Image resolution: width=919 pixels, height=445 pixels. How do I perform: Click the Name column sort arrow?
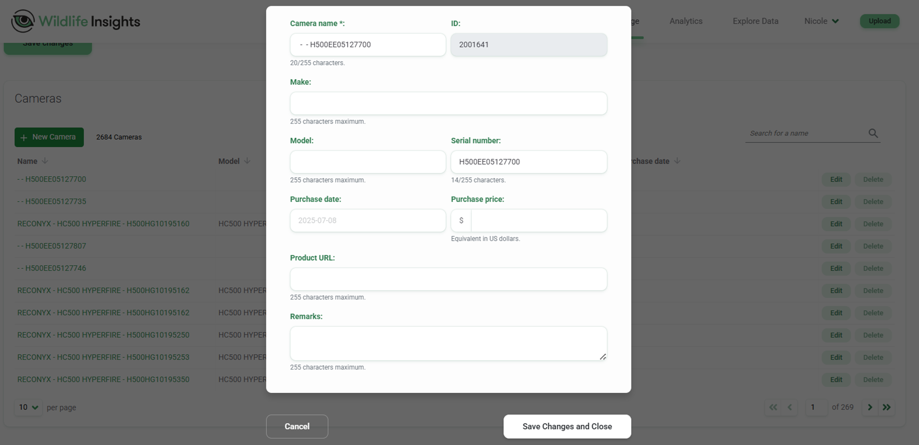click(45, 161)
